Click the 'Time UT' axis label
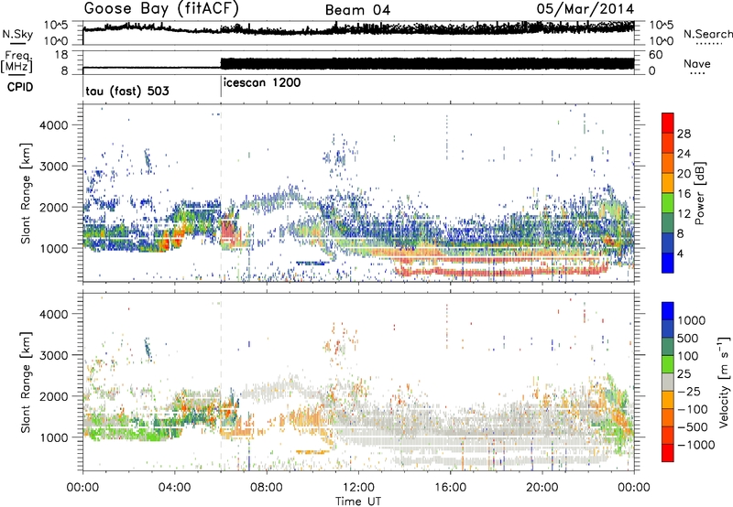Screen dimensions: 733x507 coord(358,501)
